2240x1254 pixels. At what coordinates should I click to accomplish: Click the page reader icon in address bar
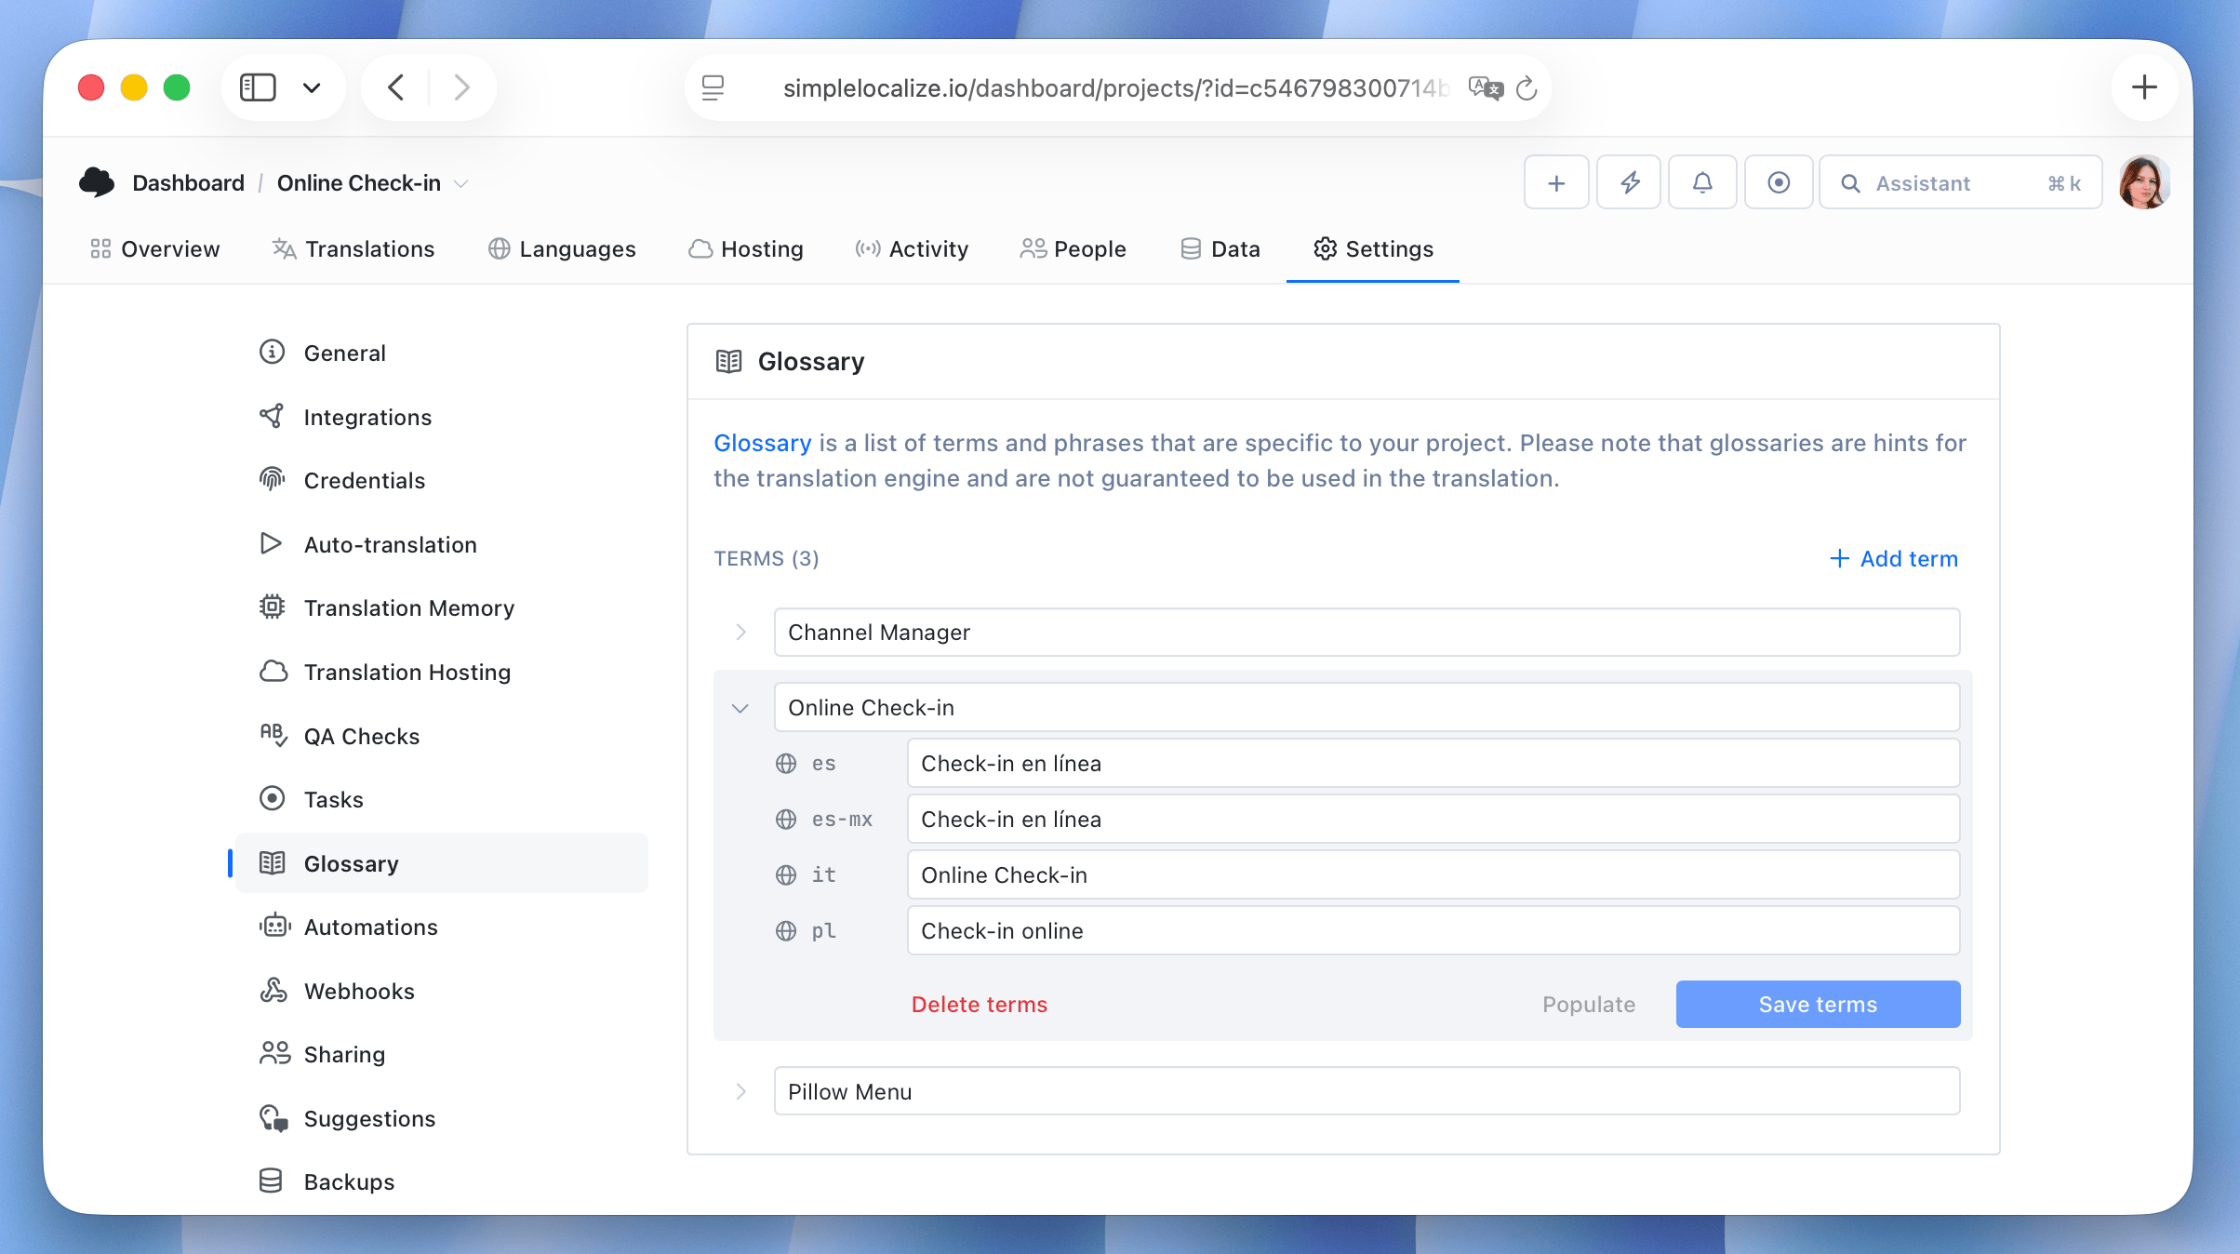(713, 87)
